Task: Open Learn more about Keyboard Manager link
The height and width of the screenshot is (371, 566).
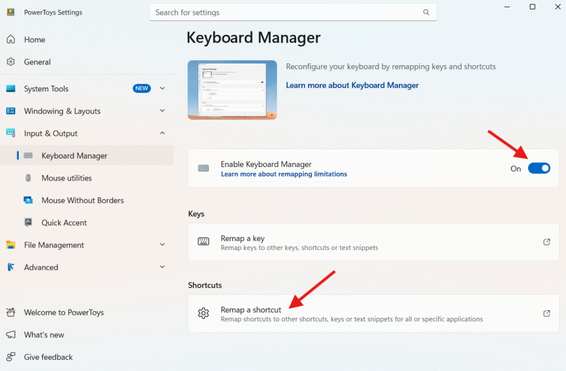Action: click(x=352, y=86)
